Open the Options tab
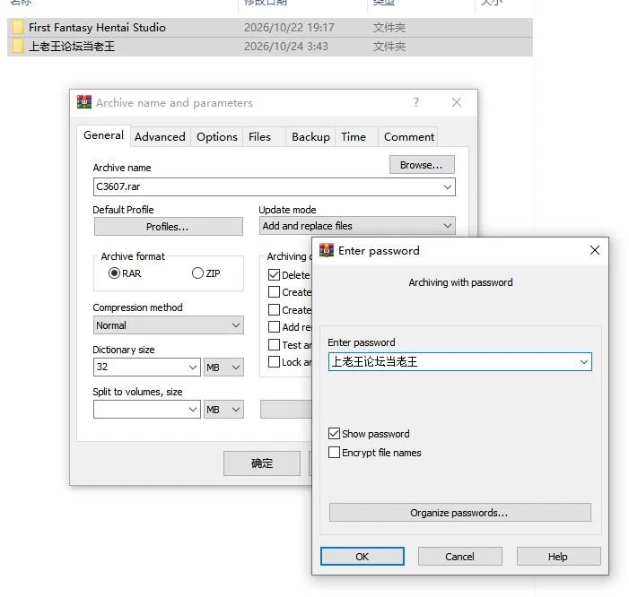 (x=217, y=137)
